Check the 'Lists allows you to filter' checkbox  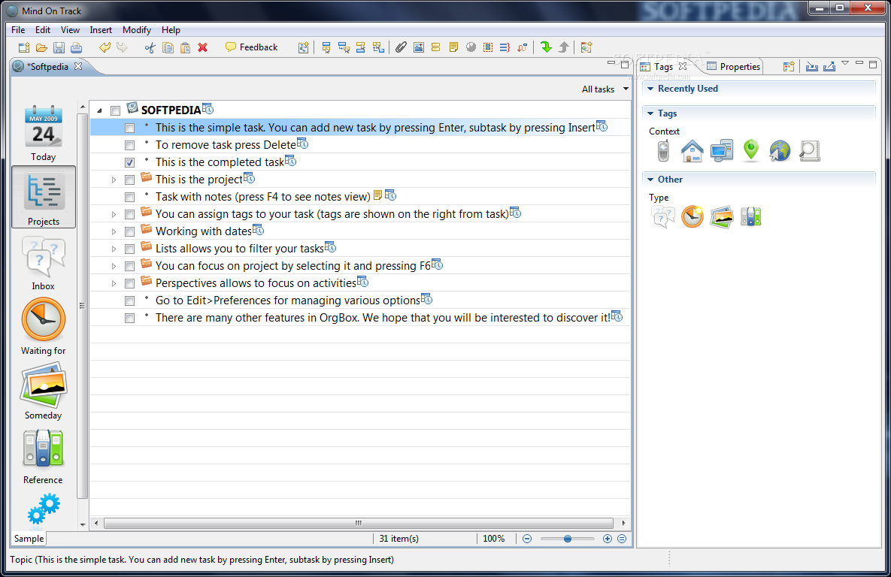(129, 249)
